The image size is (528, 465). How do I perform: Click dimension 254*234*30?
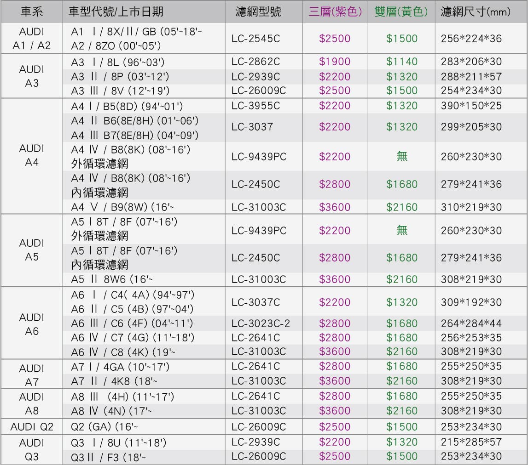point(471,91)
